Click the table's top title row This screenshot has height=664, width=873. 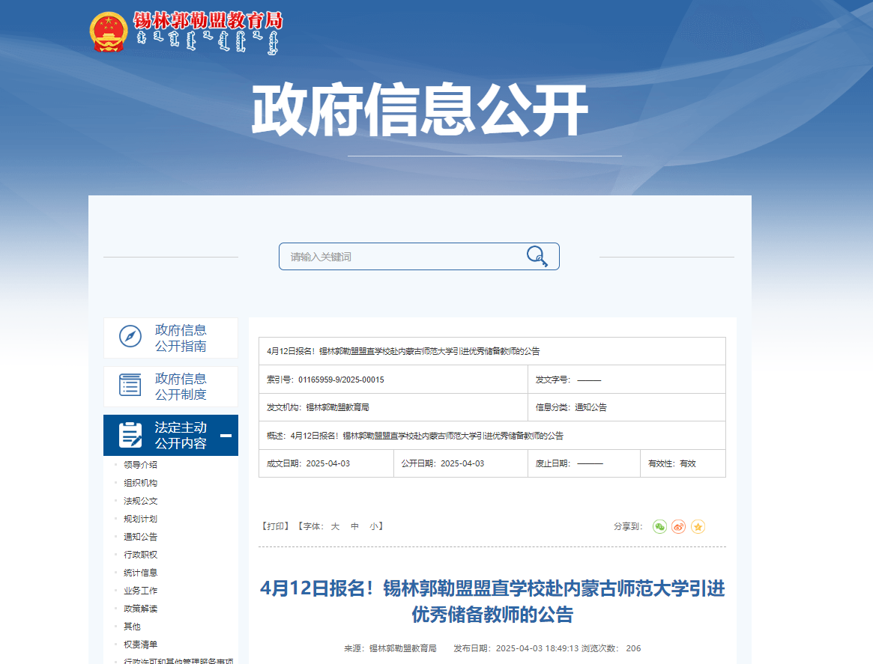(492, 352)
